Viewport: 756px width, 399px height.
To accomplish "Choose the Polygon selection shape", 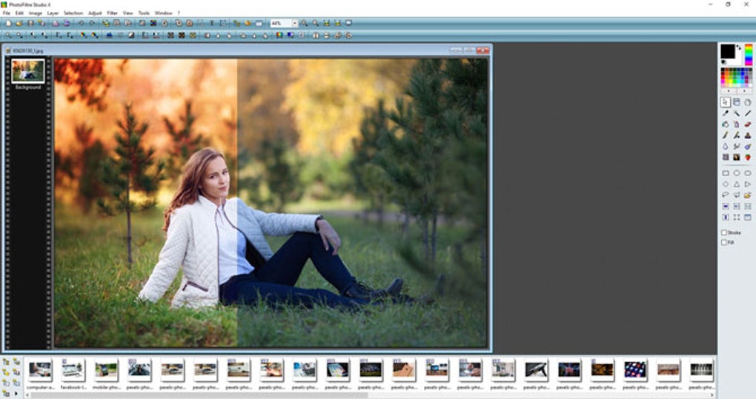I will [x=737, y=195].
